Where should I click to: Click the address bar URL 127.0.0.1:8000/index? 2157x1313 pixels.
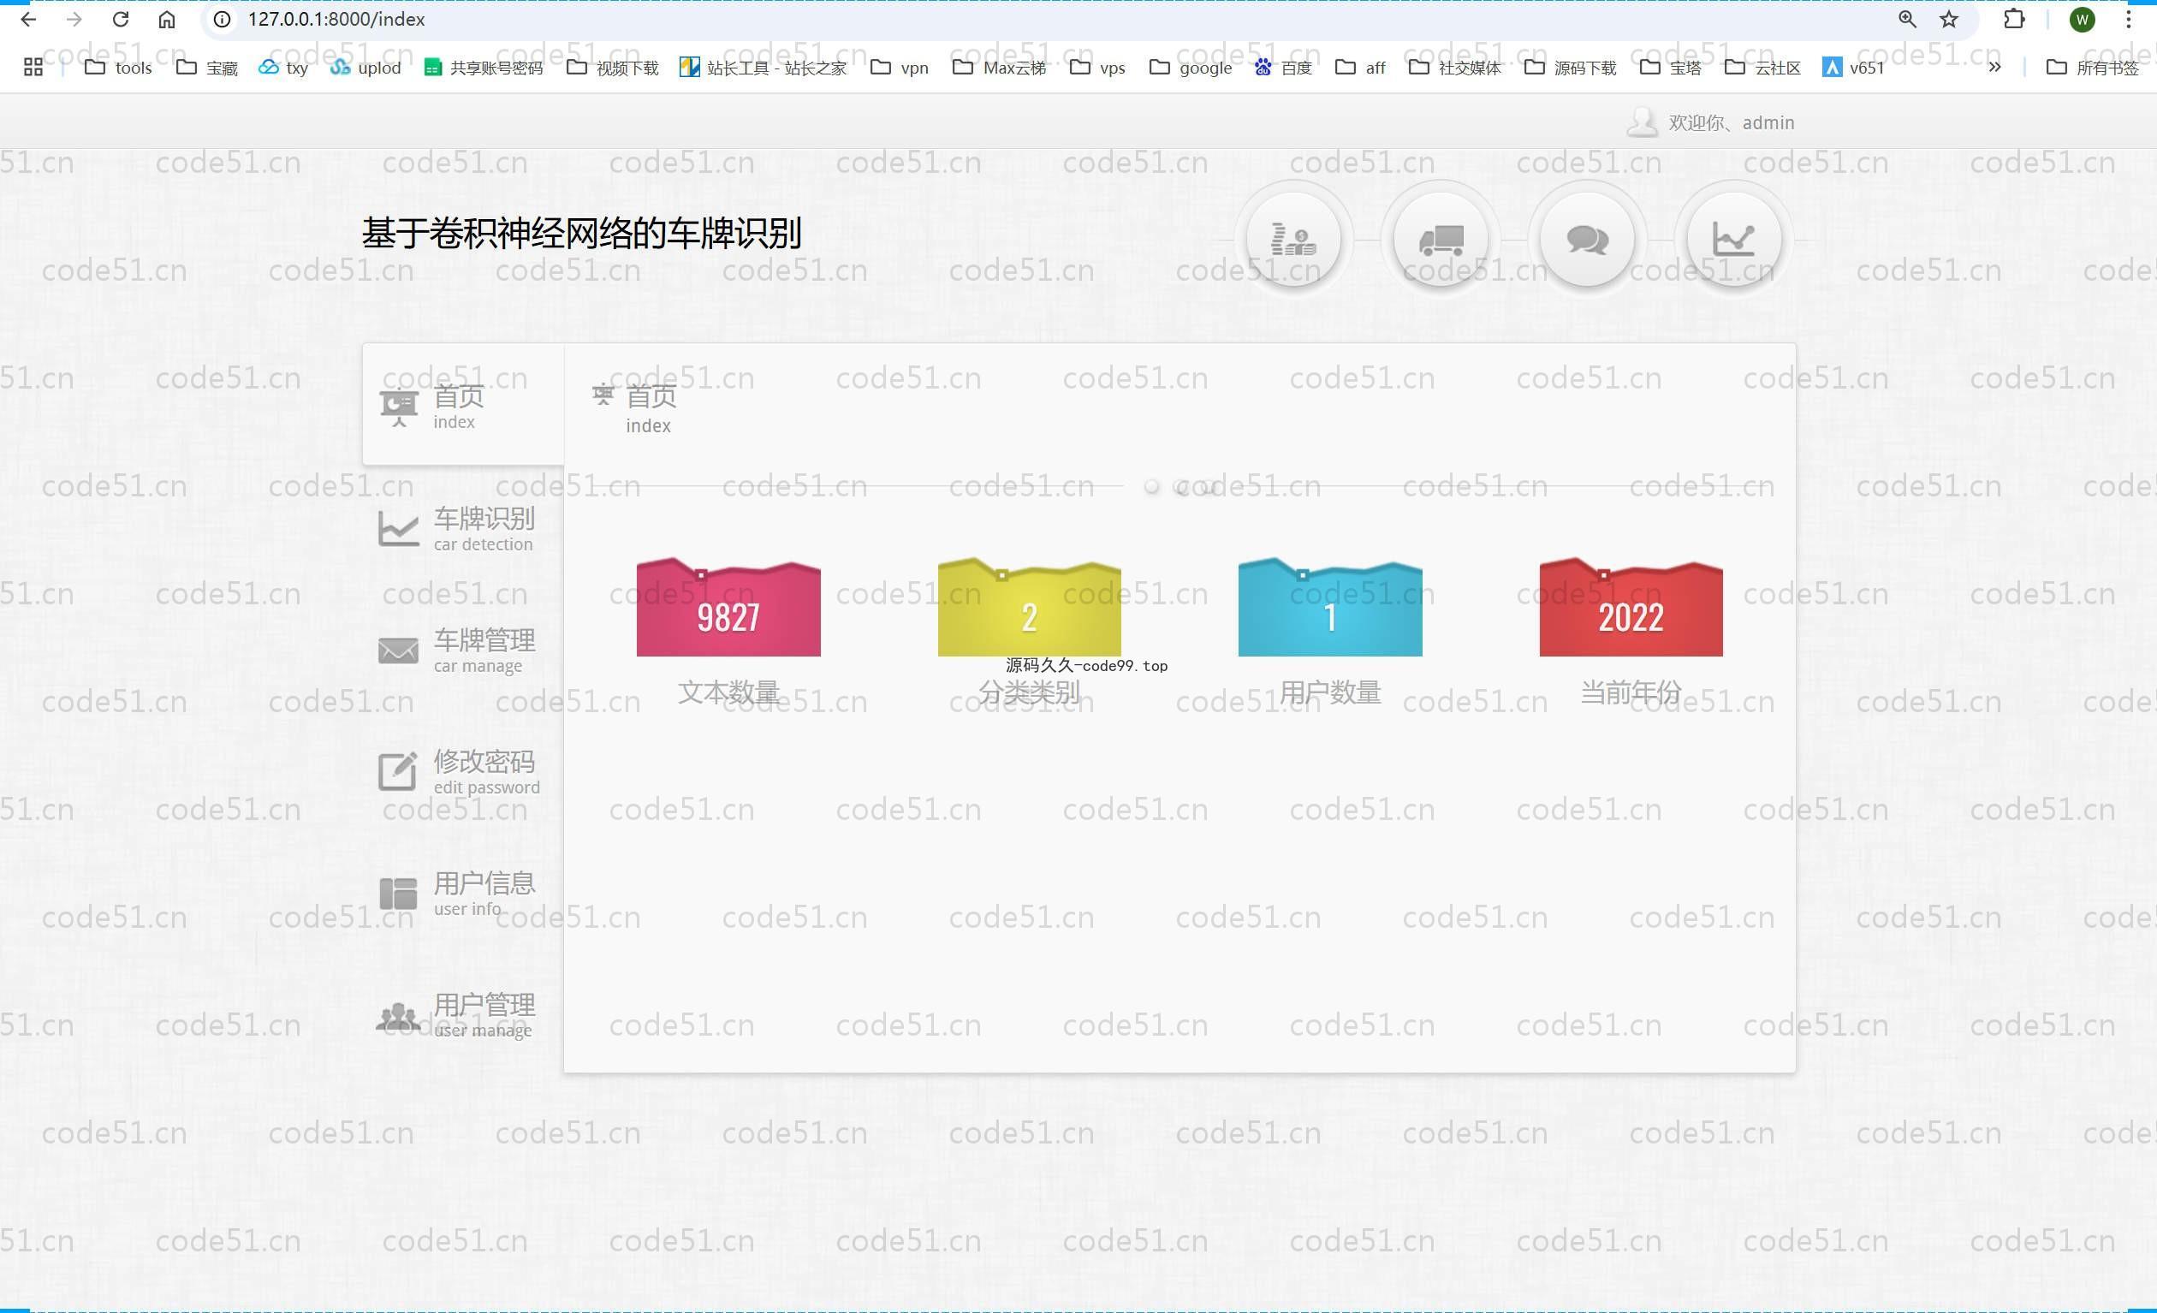click(x=336, y=19)
